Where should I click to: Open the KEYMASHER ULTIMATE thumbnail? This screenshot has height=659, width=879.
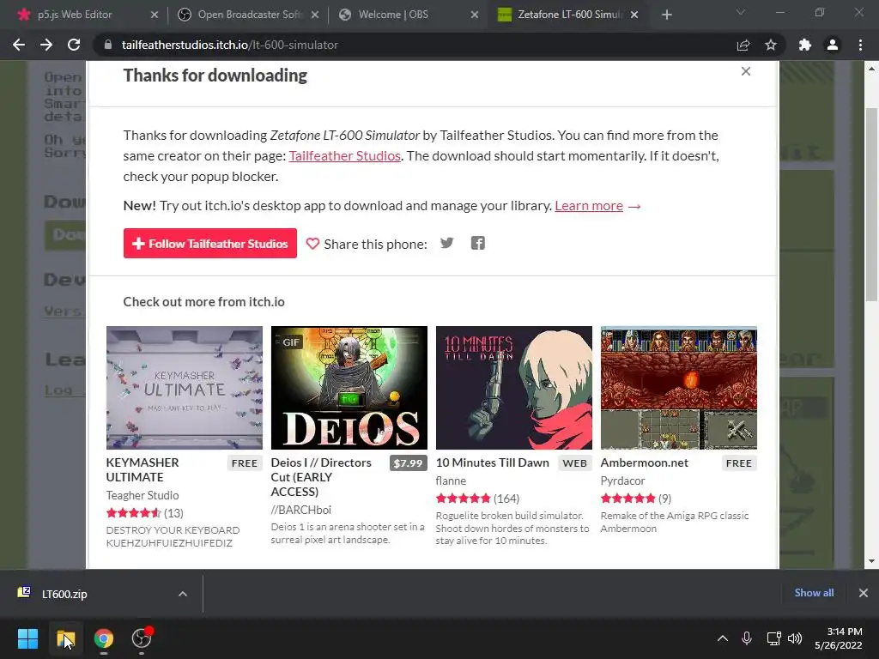pyautogui.click(x=185, y=388)
